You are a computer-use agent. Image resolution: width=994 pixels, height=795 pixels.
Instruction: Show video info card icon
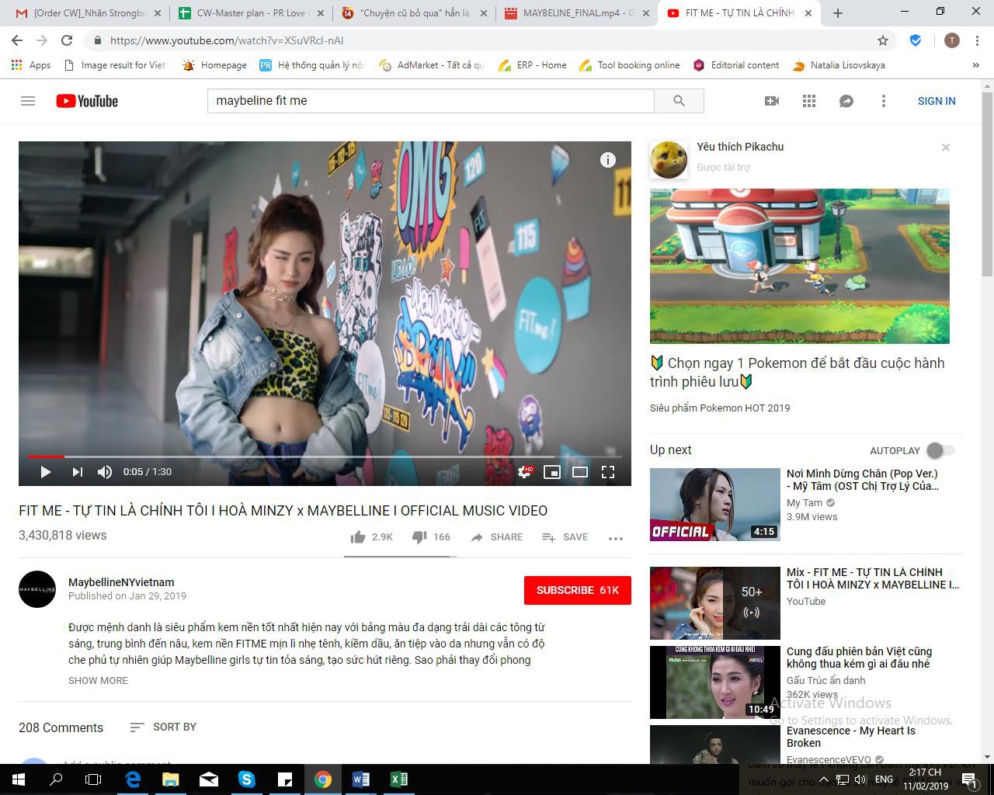point(608,160)
